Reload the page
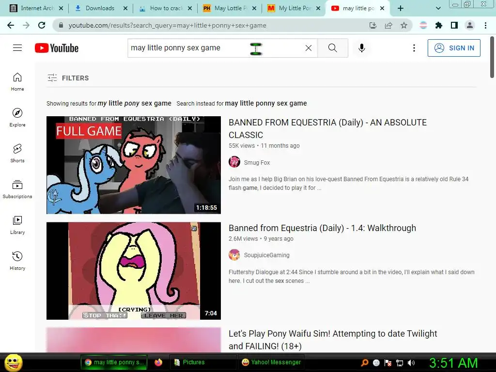The width and height of the screenshot is (496, 372). [x=42, y=25]
